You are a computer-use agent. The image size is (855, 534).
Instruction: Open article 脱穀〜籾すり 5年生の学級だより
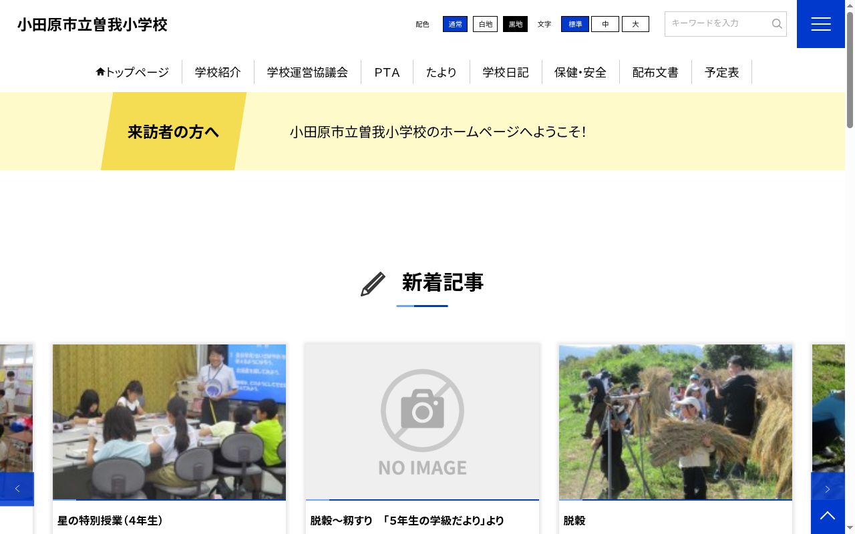point(407,521)
